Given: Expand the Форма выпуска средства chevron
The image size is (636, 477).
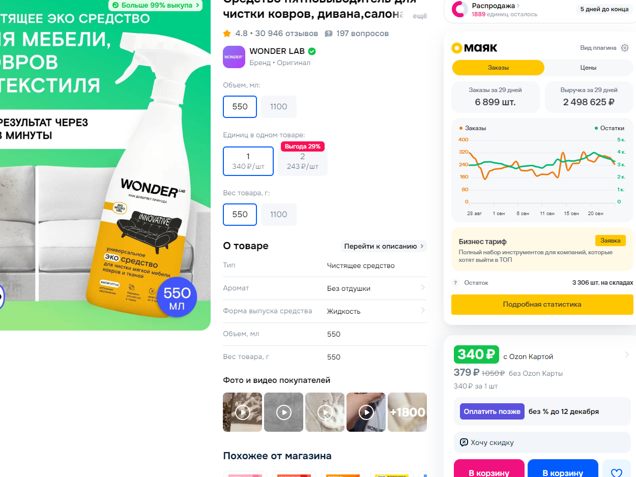Looking at the screenshot, I should click(422, 311).
